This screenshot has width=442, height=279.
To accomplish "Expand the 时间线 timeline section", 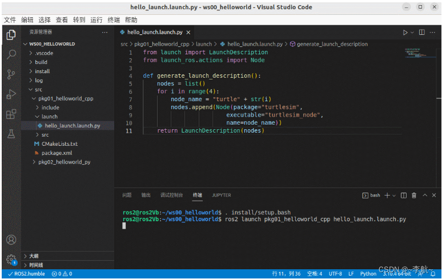I will (x=67, y=265).
